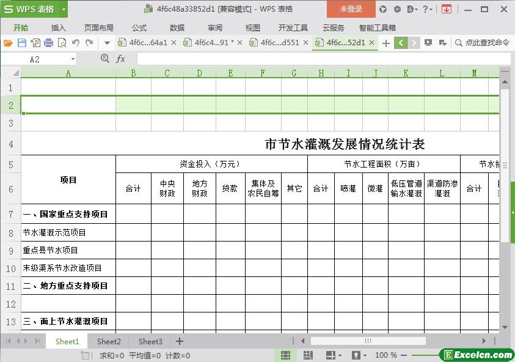The width and height of the screenshot is (515, 362).
Task: Create a new document tab with plus
Action: tap(386, 43)
